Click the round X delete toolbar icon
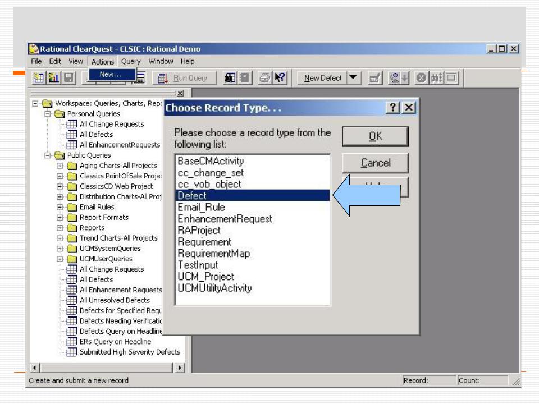Viewport: 539px width, 404px height. click(x=421, y=78)
